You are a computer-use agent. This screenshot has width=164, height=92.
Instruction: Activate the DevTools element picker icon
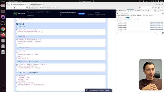point(117,11)
